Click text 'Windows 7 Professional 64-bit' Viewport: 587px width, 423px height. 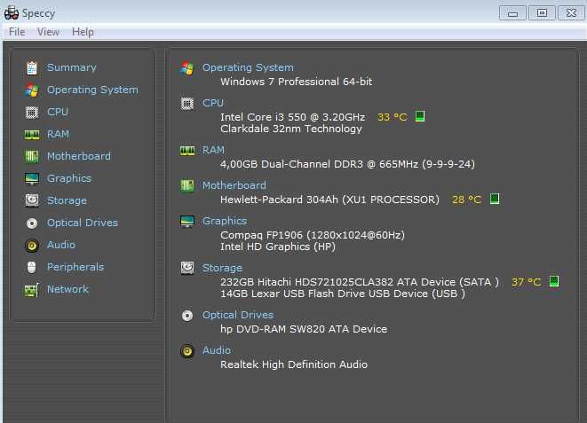(297, 82)
